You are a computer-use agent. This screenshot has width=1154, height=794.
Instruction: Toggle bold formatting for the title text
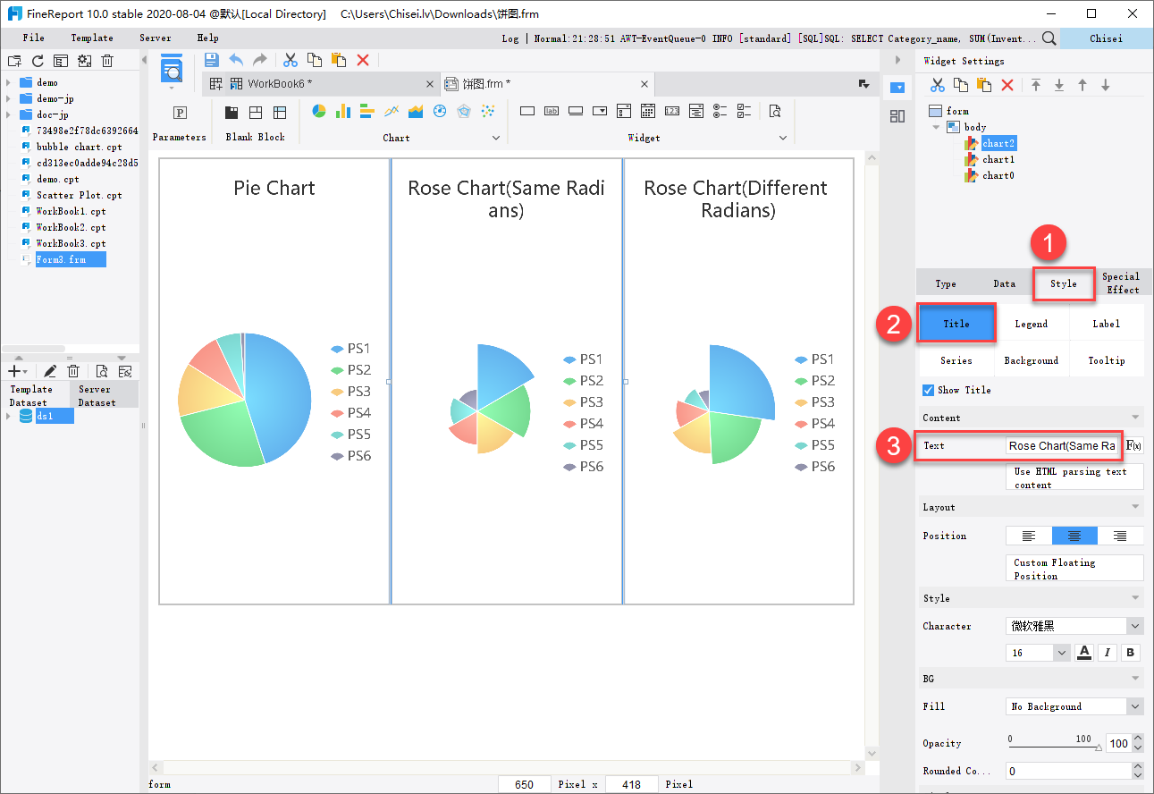pyautogui.click(x=1129, y=653)
